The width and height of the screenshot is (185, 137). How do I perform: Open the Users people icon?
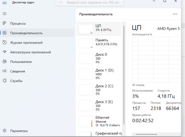tap(4, 62)
